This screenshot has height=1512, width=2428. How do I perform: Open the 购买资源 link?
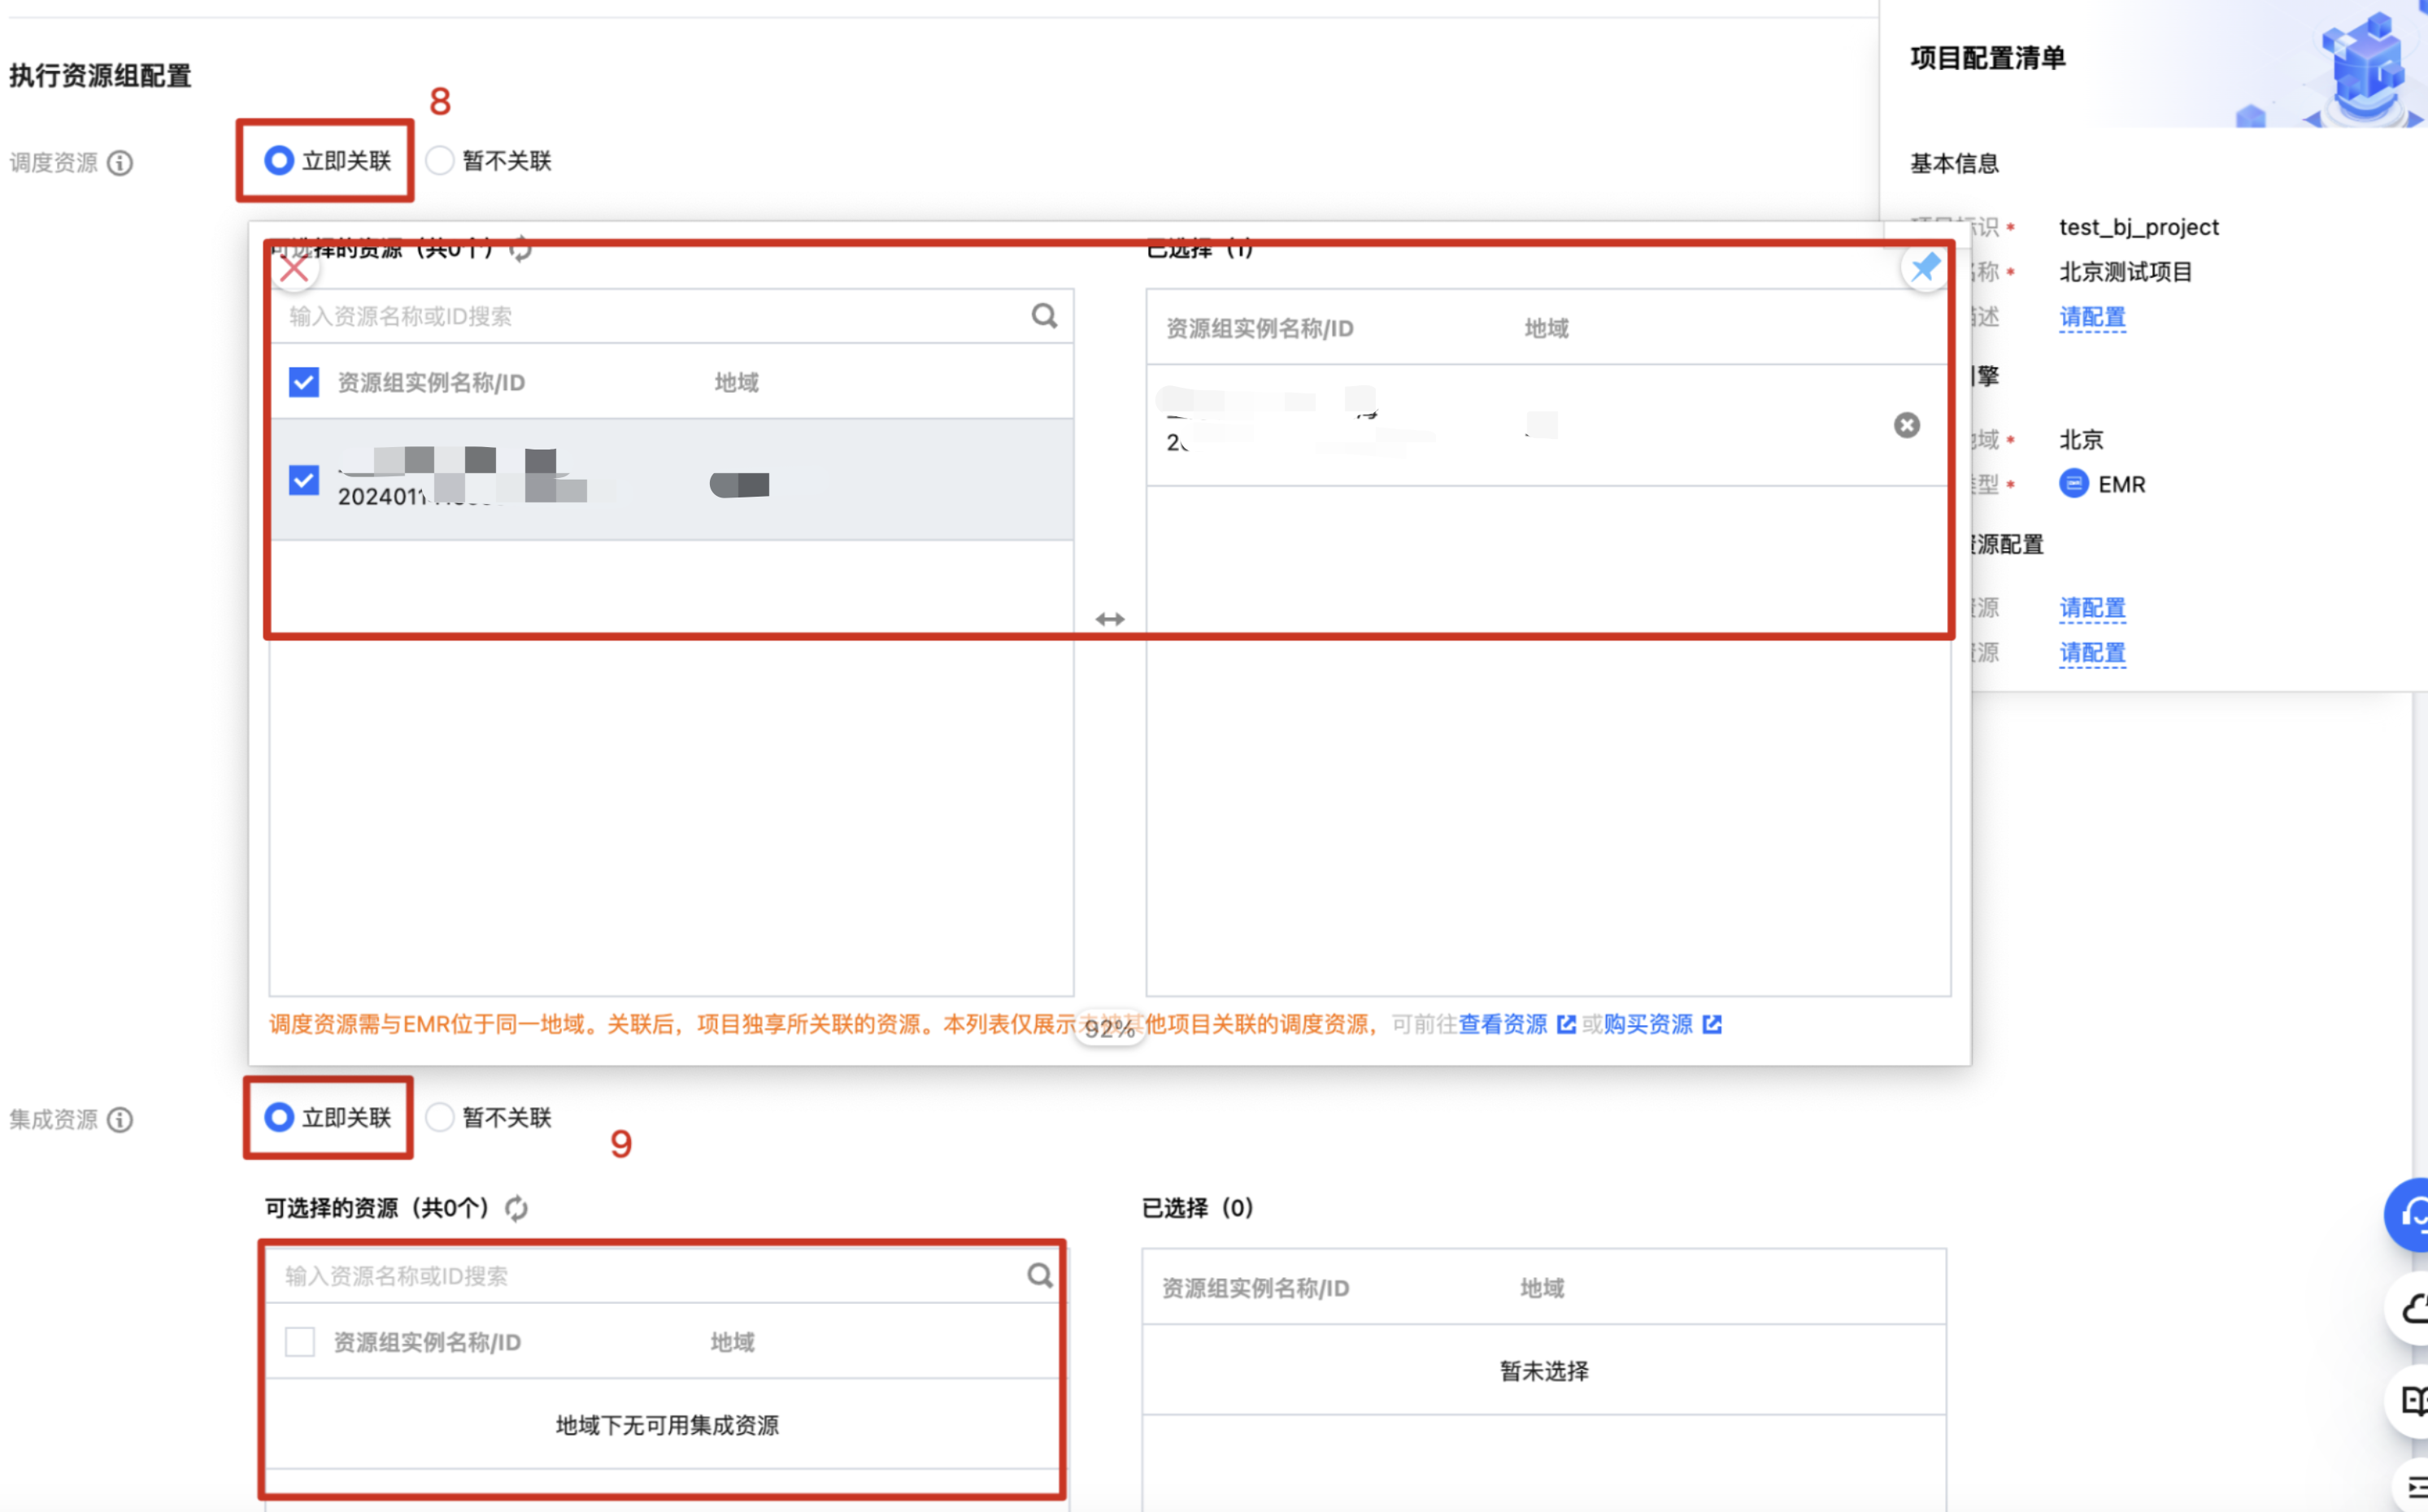(x=1648, y=1024)
